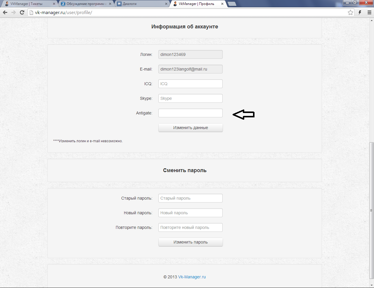Click the vertical scrollbar thumb

[x=371, y=210]
